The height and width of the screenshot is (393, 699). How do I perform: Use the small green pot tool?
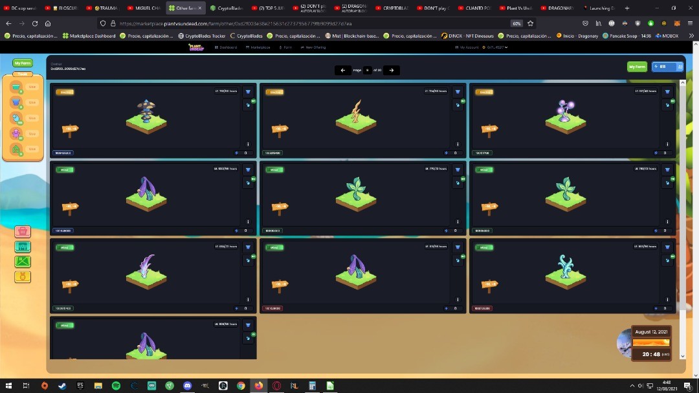coord(32,87)
